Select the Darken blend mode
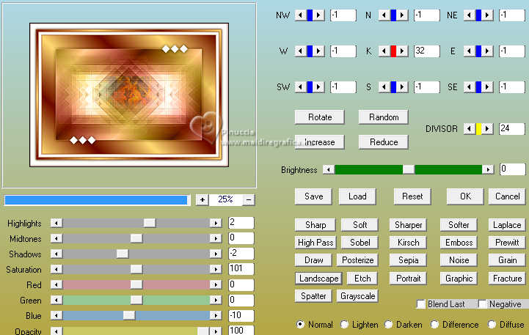This screenshot has height=335, width=529. [x=389, y=324]
